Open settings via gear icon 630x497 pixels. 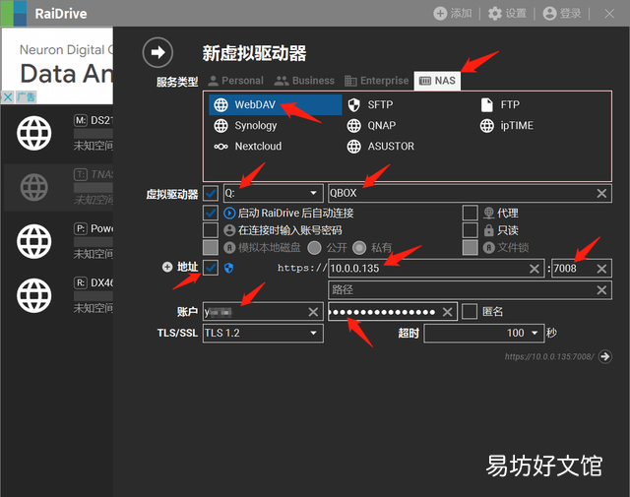tap(495, 13)
